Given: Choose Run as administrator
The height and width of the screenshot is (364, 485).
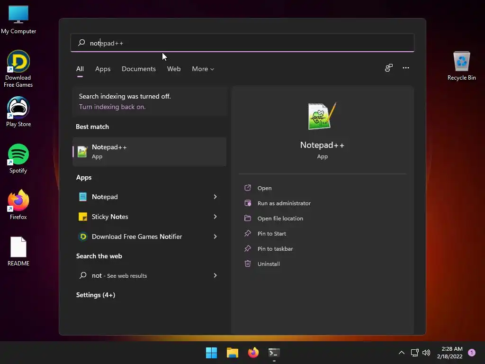Looking at the screenshot, I should coord(284,203).
